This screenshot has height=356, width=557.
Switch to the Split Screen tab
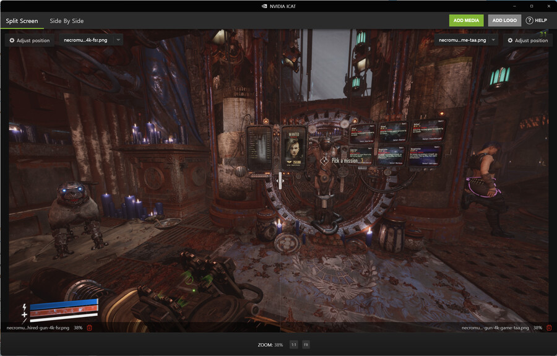(22, 21)
